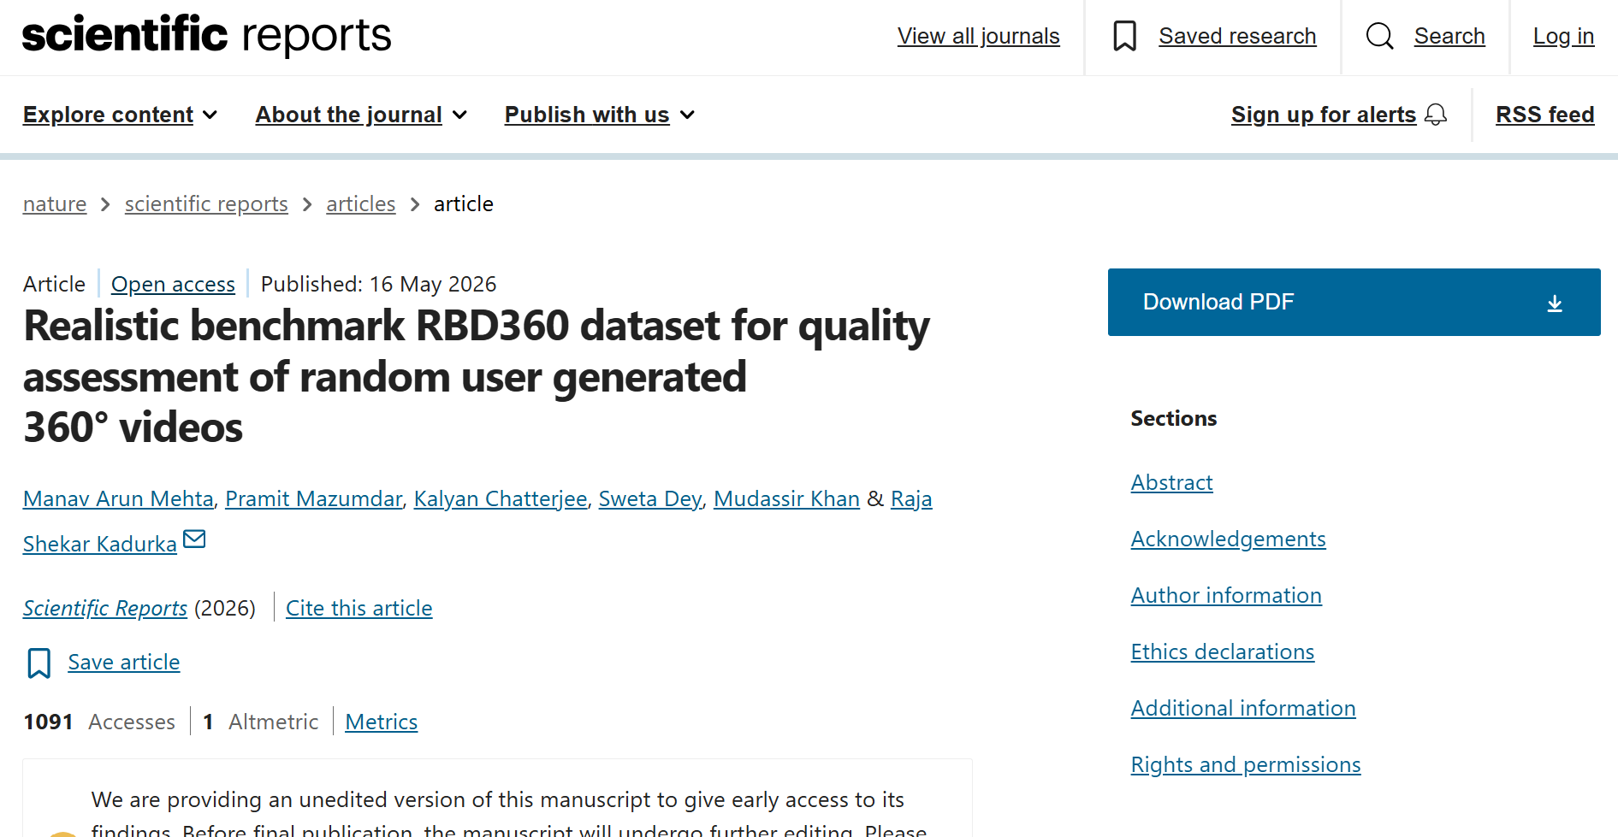Image resolution: width=1618 pixels, height=837 pixels.
Task: Open author Mudassir Khan
Action: [x=786, y=498]
